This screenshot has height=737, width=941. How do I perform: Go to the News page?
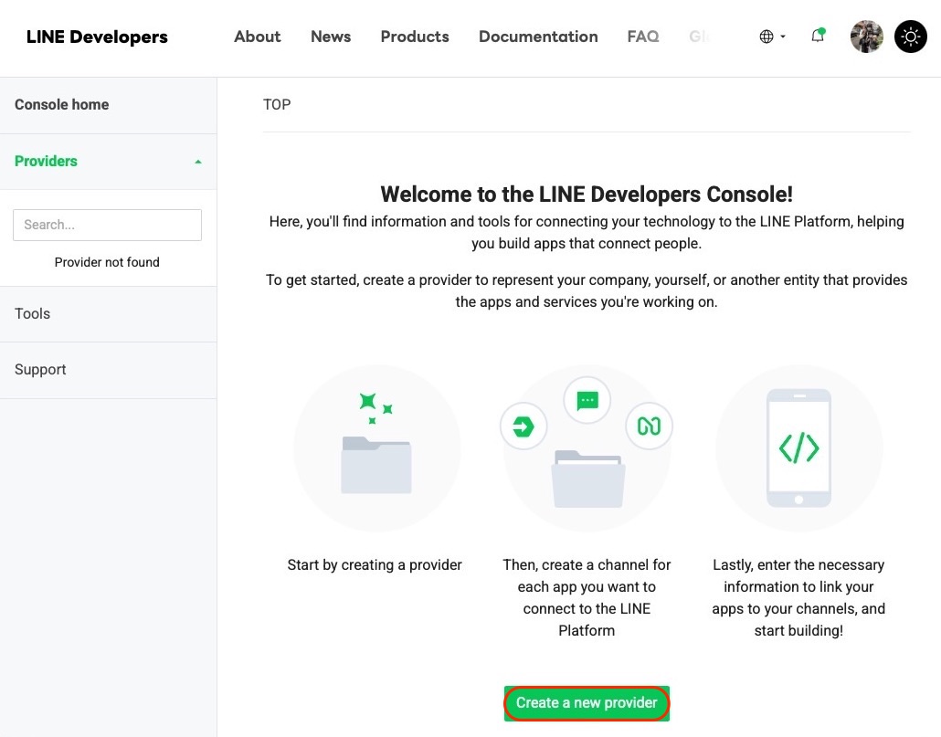(x=331, y=37)
